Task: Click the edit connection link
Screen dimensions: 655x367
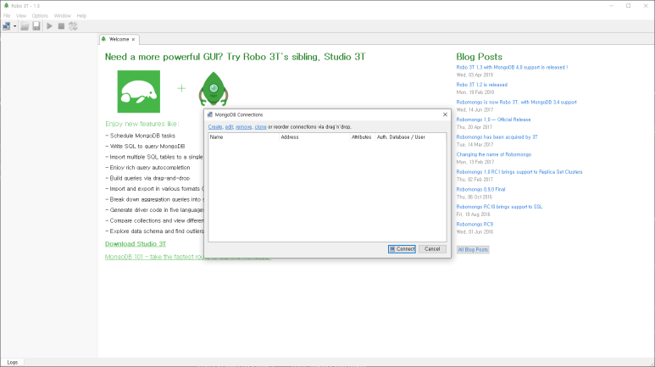Action: click(x=229, y=126)
